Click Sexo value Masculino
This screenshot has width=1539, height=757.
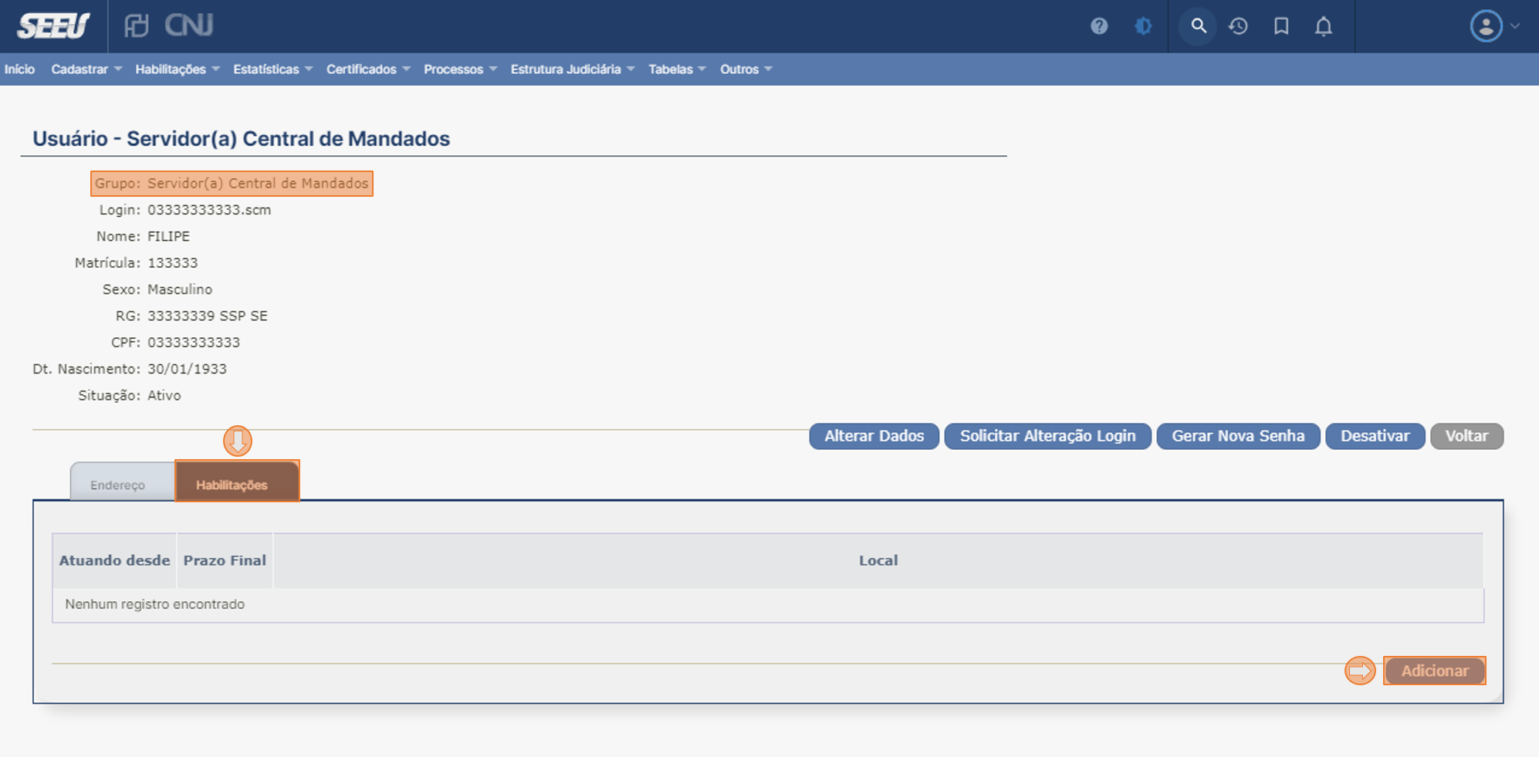pyautogui.click(x=180, y=289)
